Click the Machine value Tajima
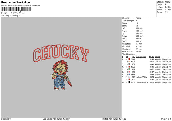This screenshot has width=172, height=121. coord(138,18)
